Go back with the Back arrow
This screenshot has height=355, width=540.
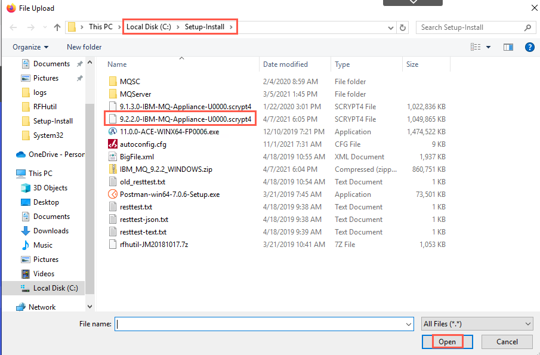click(x=14, y=27)
